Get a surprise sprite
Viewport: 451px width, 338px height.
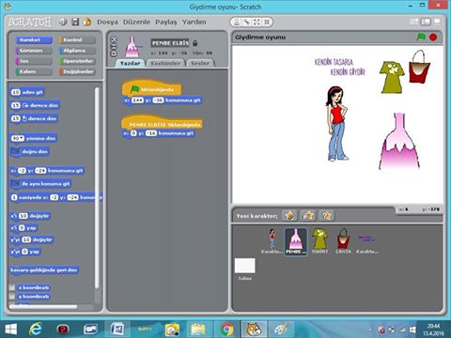(x=327, y=216)
